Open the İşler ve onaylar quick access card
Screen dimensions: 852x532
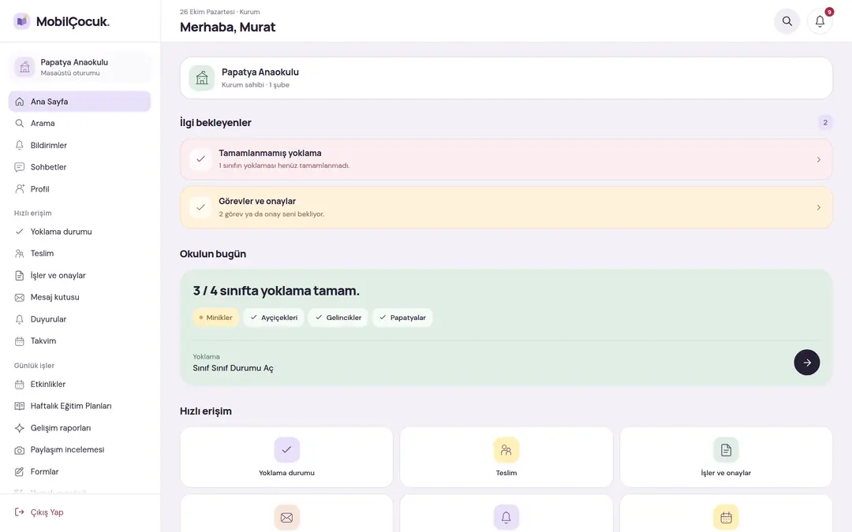[x=726, y=457]
